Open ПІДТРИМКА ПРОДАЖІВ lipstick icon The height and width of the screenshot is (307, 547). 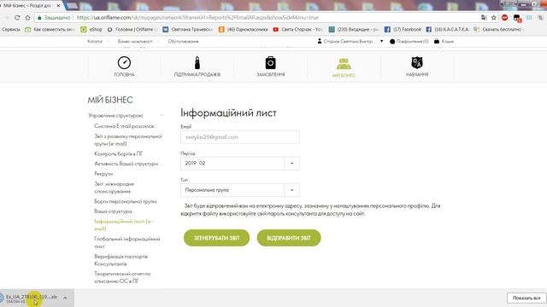pyautogui.click(x=197, y=63)
